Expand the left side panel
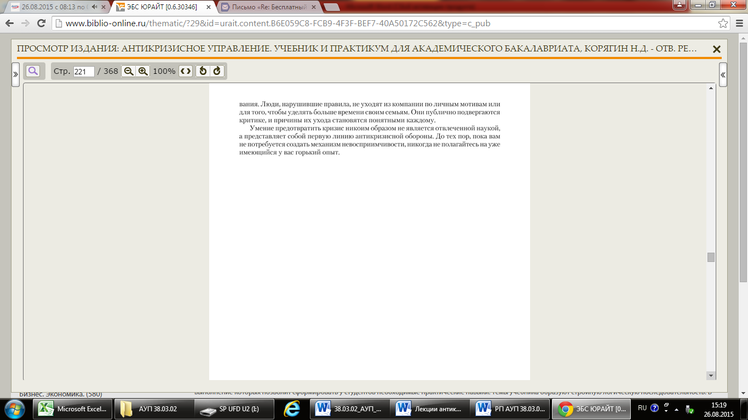The width and height of the screenshot is (748, 420). [x=16, y=74]
